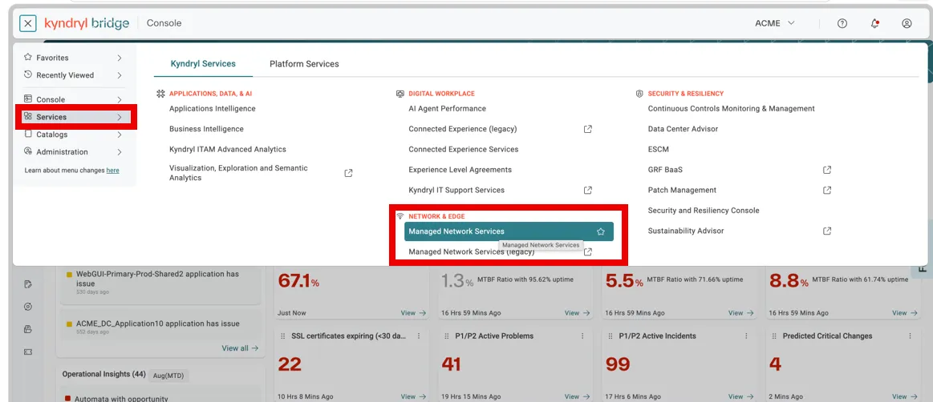
Task: Open Applications Intelligence service
Action: pyautogui.click(x=213, y=109)
